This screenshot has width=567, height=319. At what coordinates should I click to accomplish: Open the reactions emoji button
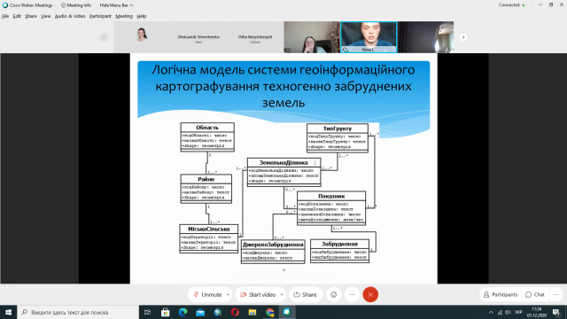tap(333, 295)
